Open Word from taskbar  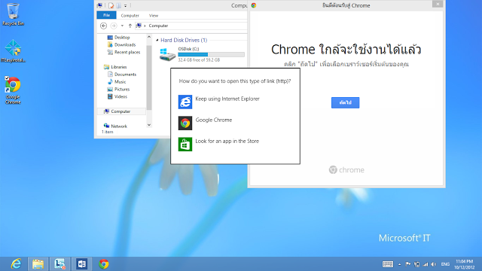point(82,264)
